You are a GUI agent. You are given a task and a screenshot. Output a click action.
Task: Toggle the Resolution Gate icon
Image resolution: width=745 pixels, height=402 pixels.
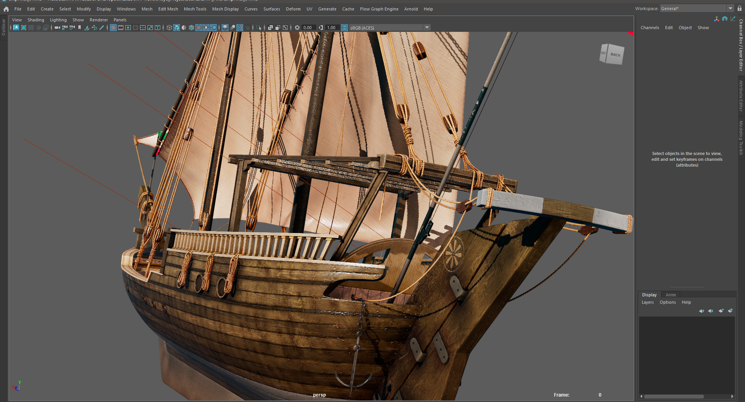click(x=128, y=28)
